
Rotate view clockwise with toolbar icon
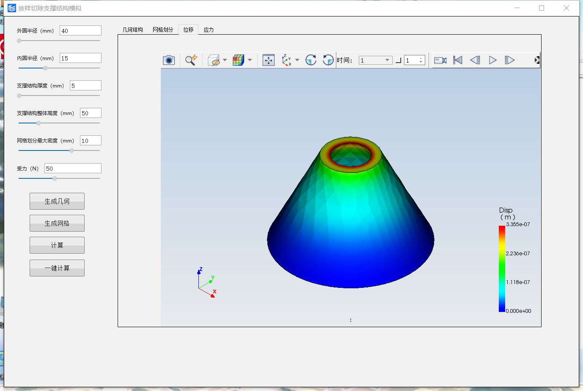tap(311, 60)
